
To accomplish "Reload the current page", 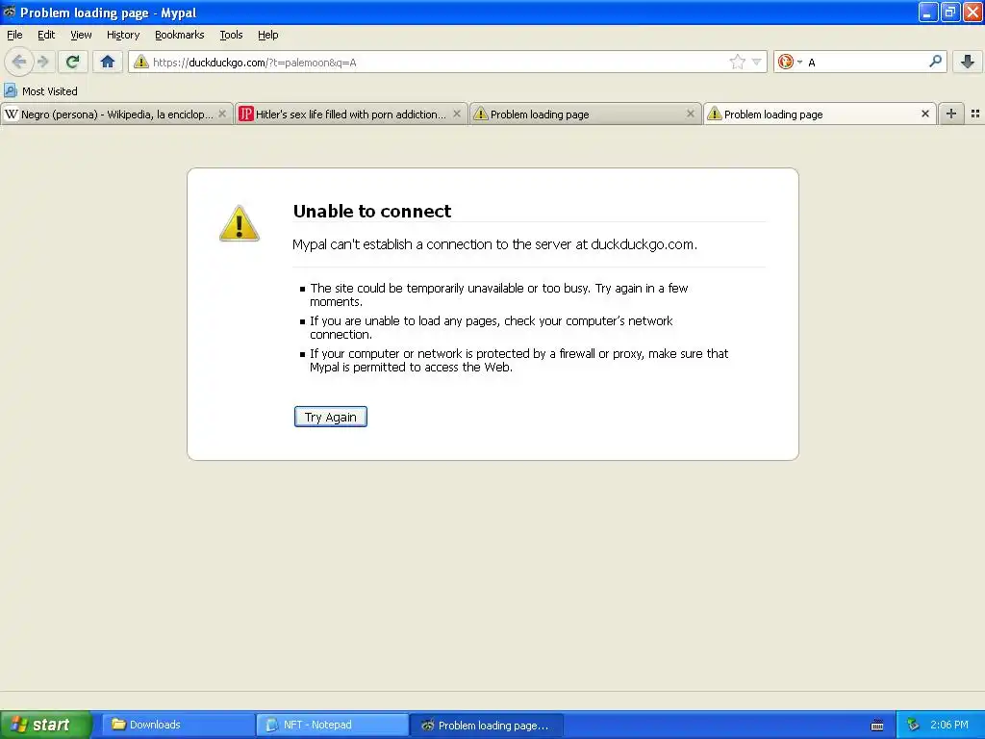I will tap(73, 62).
